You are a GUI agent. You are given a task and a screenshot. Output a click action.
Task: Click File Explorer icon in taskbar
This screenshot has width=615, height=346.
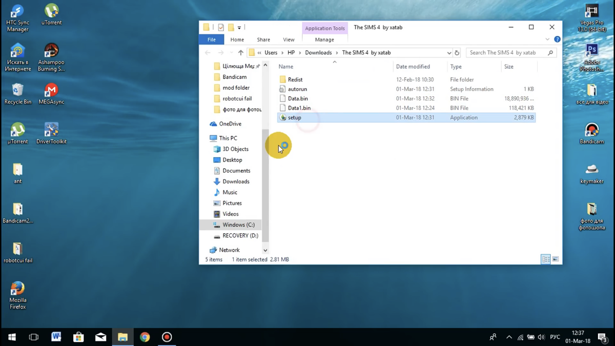pyautogui.click(x=122, y=337)
